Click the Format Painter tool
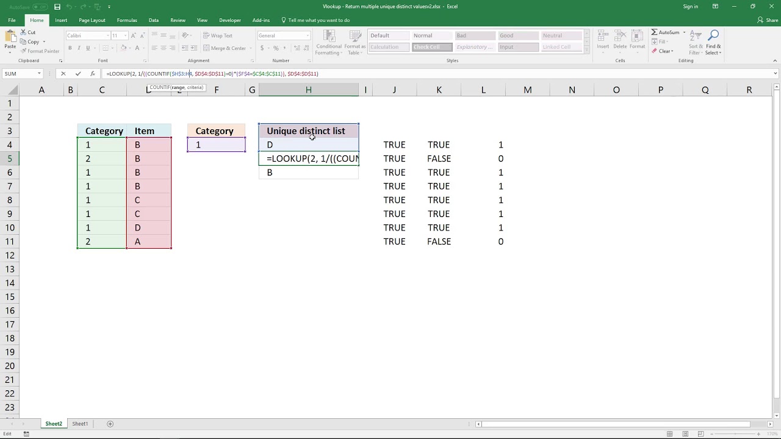Image resolution: width=781 pixels, height=439 pixels. (x=40, y=51)
